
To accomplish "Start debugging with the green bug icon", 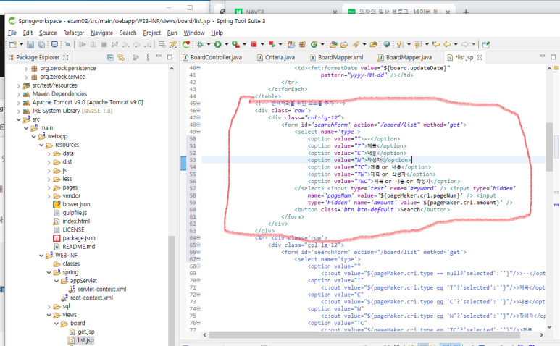I will pos(200,45).
